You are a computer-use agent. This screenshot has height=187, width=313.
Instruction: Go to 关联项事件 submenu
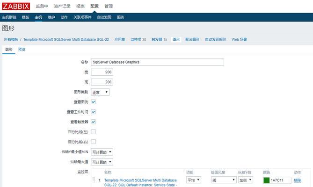coord(82,17)
